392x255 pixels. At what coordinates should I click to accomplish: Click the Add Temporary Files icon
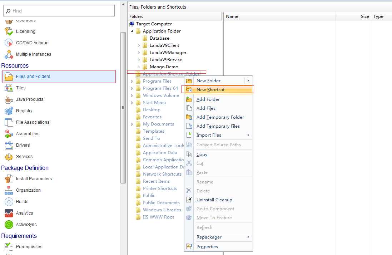click(189, 126)
